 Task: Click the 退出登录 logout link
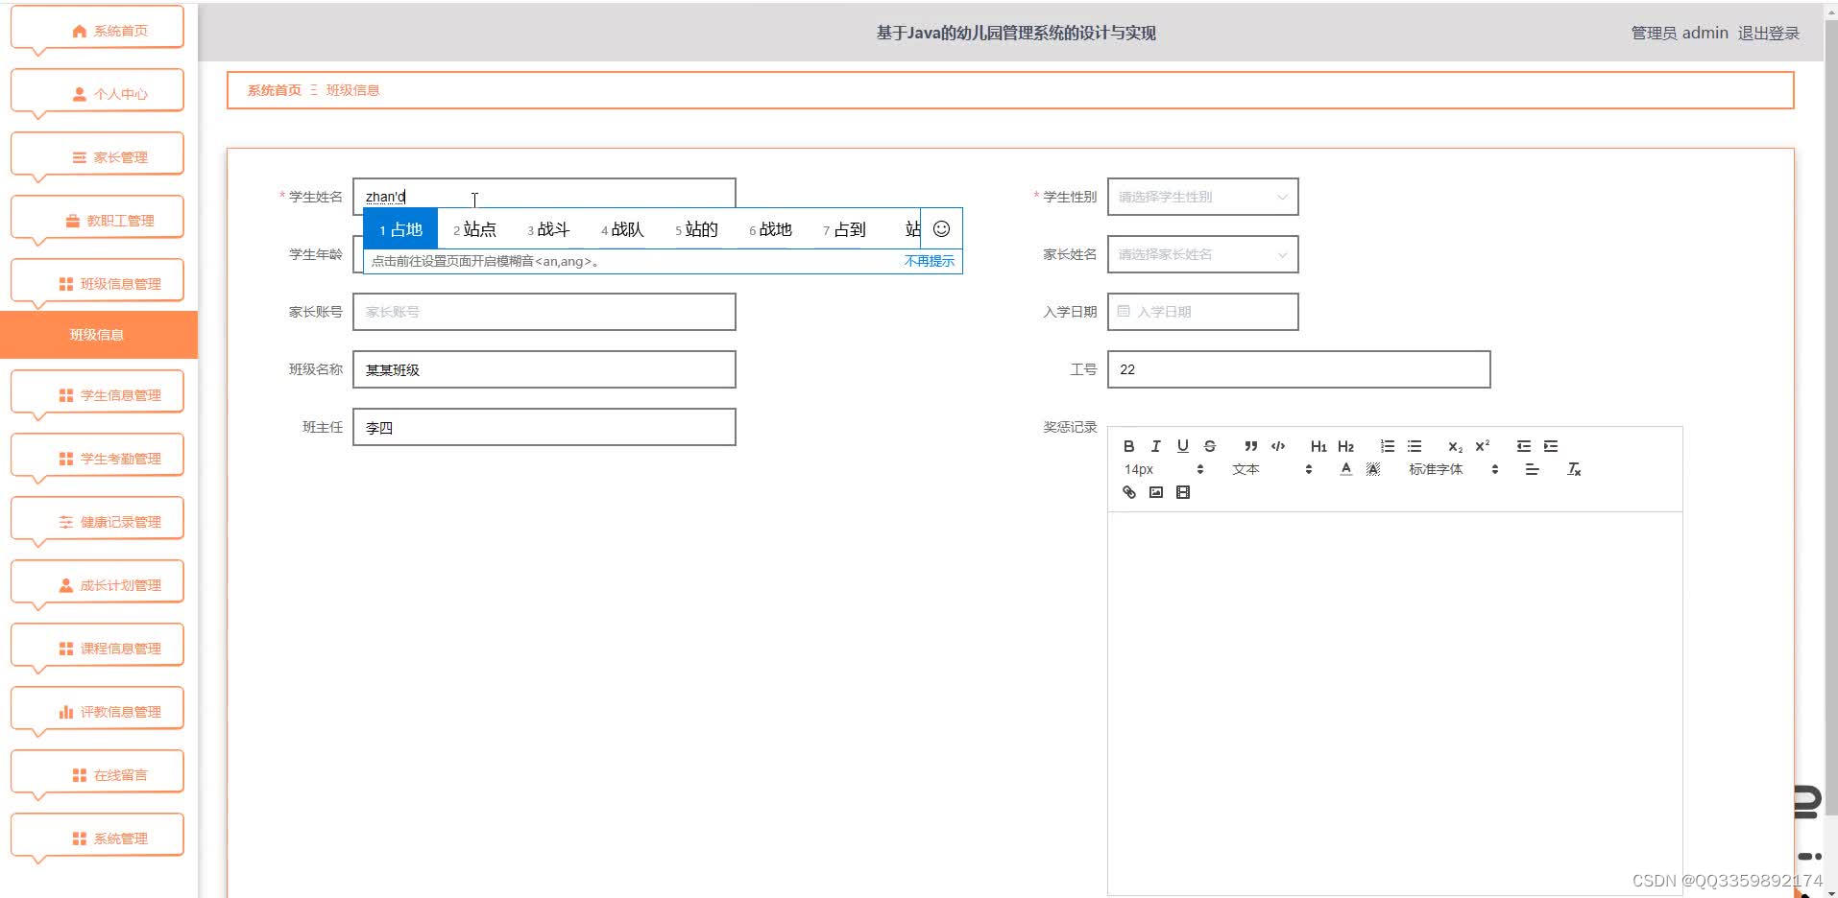click(1768, 33)
